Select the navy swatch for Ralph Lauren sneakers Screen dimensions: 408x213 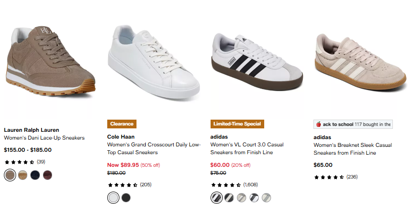(x=35, y=175)
